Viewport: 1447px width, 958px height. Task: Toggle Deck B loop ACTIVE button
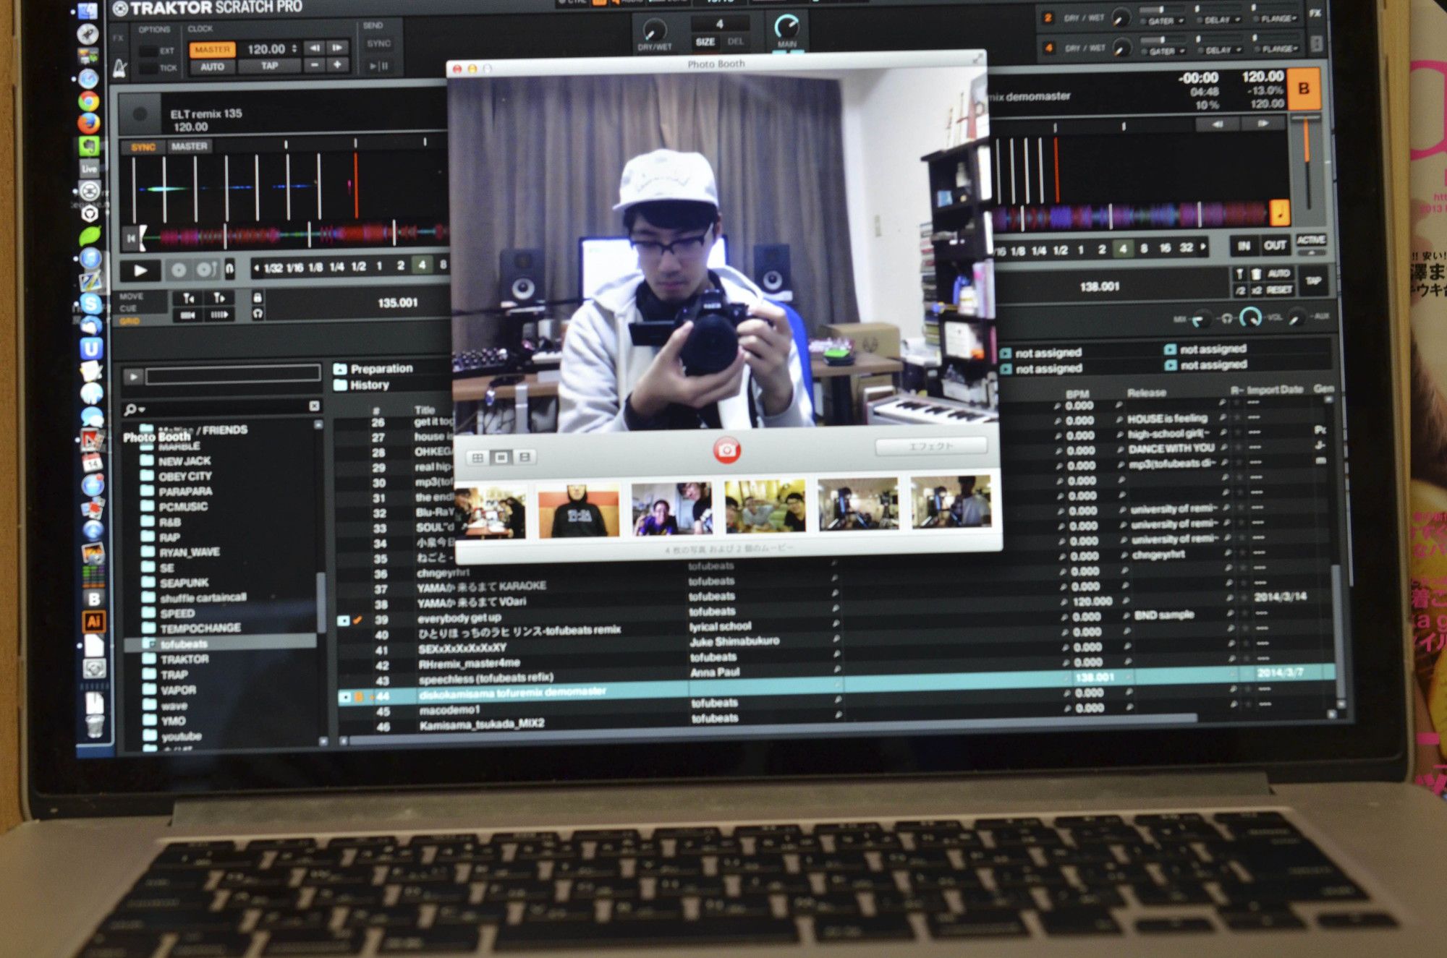[1310, 240]
